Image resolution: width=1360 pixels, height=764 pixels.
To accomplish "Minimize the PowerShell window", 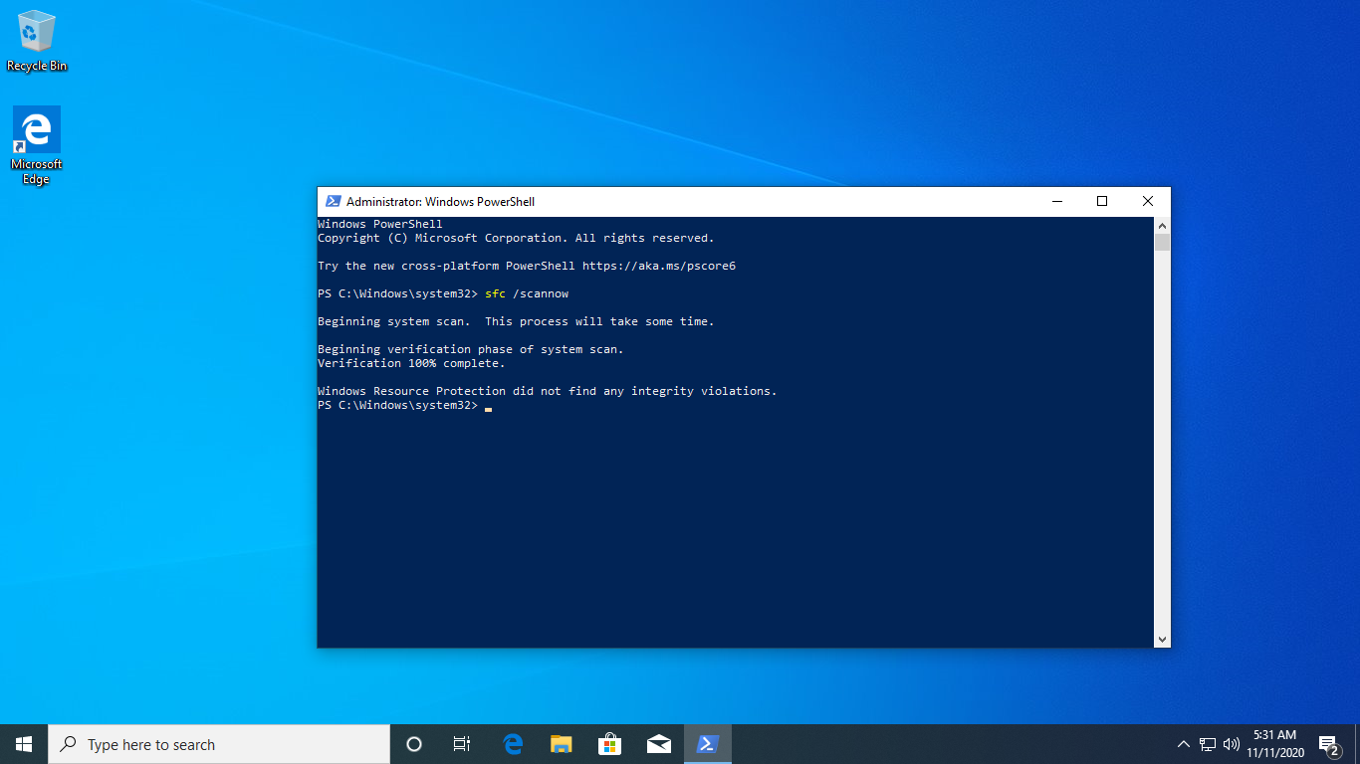I will point(1056,201).
